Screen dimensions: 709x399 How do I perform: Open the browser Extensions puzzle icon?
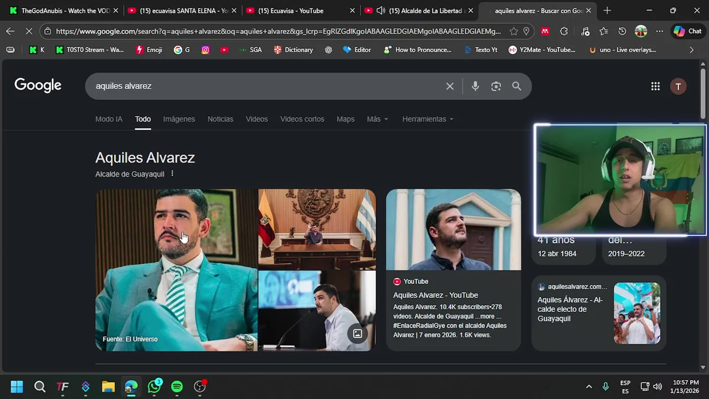click(x=564, y=32)
